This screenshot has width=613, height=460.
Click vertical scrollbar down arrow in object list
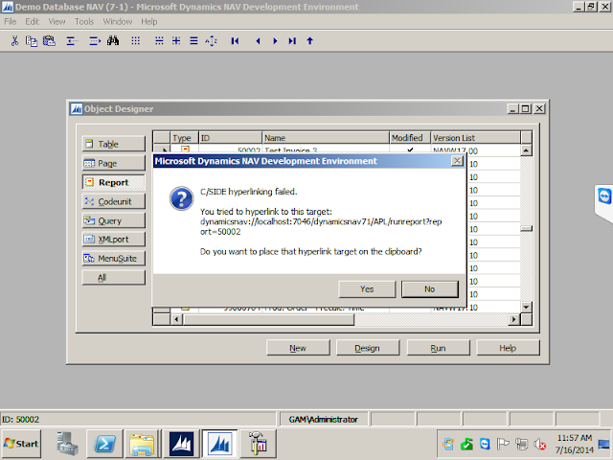[x=526, y=307]
